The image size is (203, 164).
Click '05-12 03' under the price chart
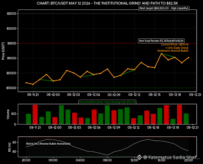coord(73,95)
